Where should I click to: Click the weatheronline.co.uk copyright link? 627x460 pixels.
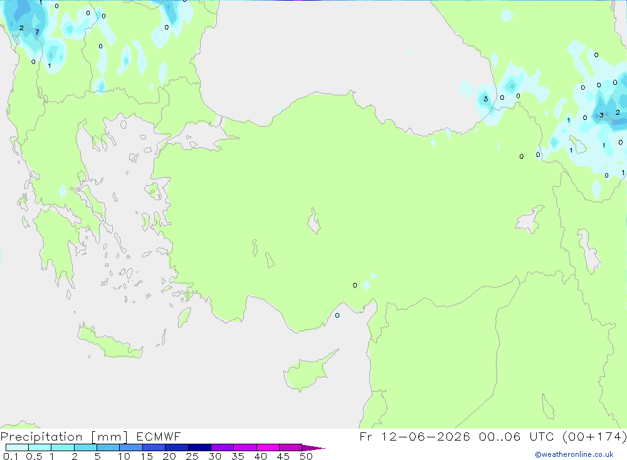tap(574, 454)
